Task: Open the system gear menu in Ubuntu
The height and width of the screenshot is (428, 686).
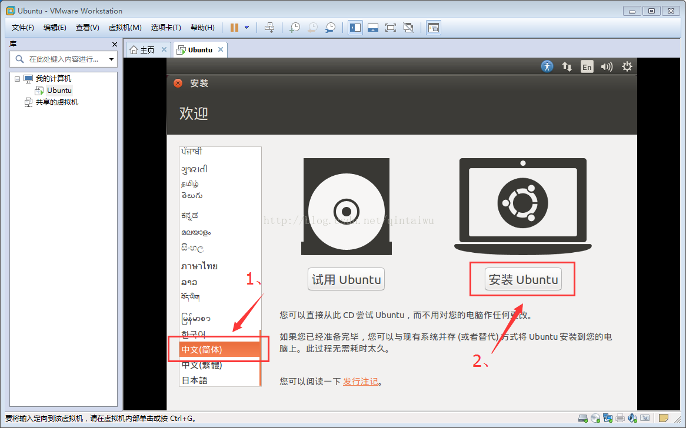Action: click(x=627, y=66)
